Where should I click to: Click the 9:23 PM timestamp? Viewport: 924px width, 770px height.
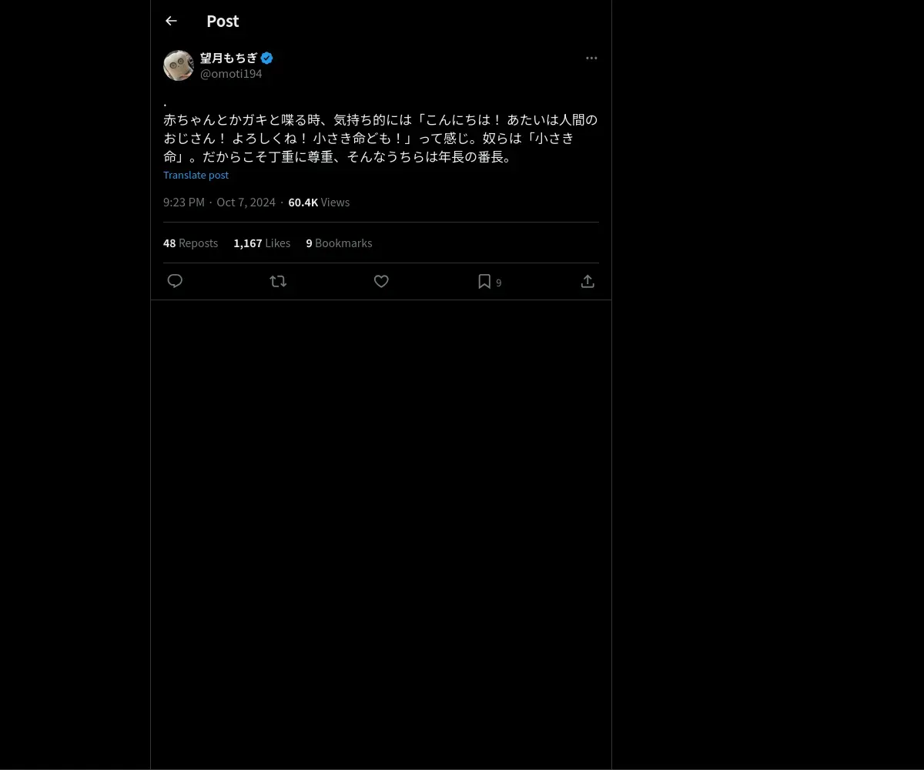(x=184, y=202)
